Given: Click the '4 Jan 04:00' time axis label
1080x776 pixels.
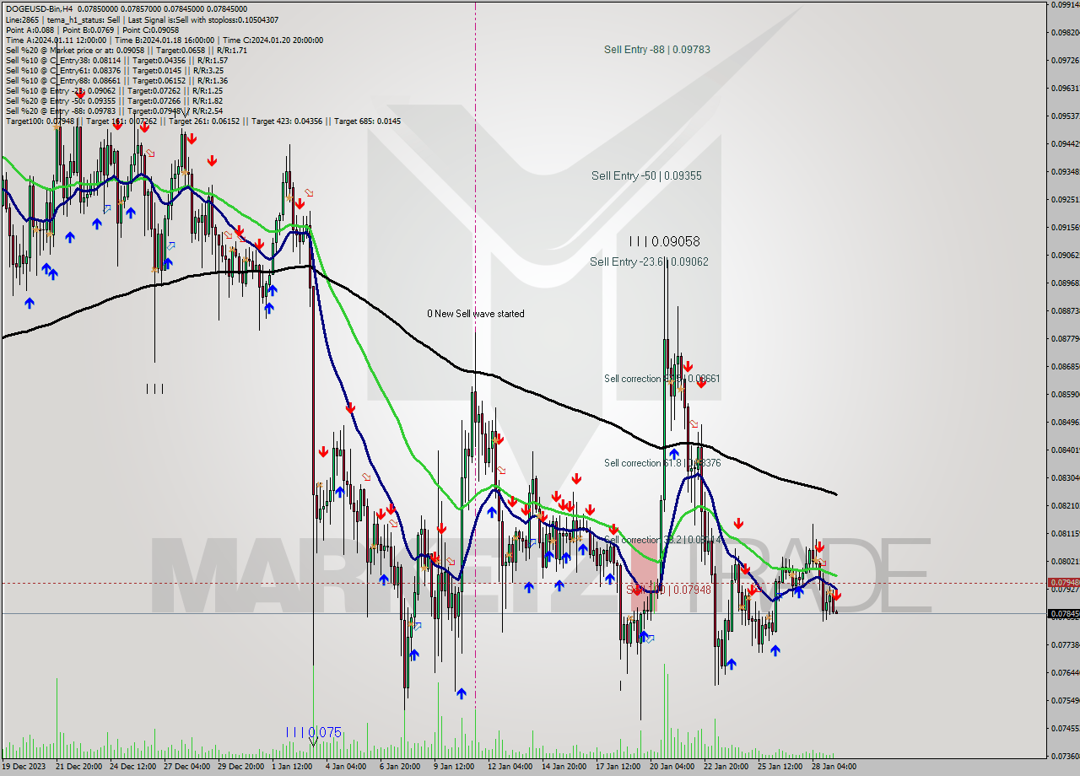Looking at the screenshot, I should [x=346, y=766].
